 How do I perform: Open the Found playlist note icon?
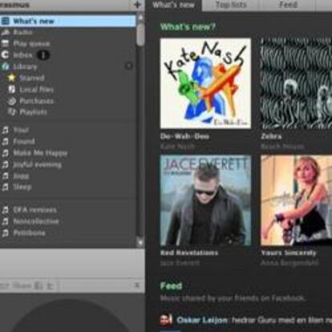6,141
